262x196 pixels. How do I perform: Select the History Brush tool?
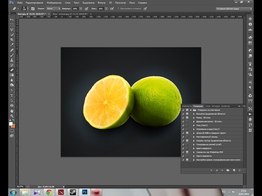point(12,65)
